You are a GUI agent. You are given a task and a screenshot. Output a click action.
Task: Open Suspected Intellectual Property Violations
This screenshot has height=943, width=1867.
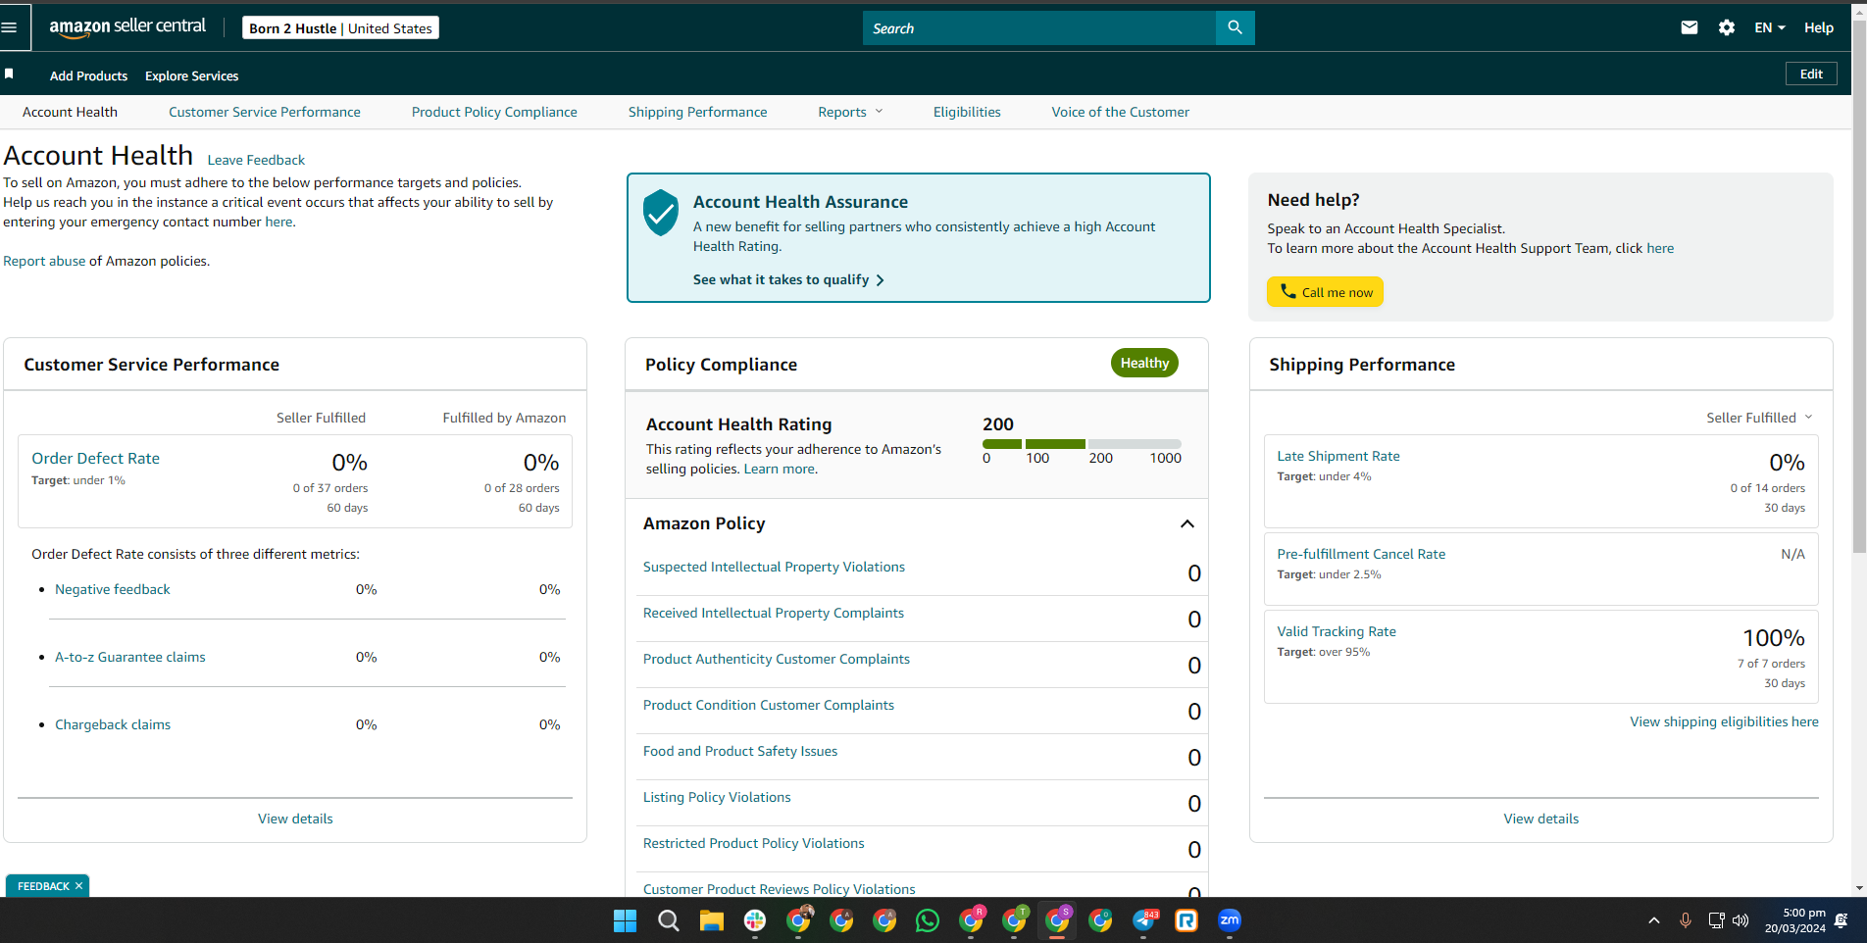click(x=774, y=567)
